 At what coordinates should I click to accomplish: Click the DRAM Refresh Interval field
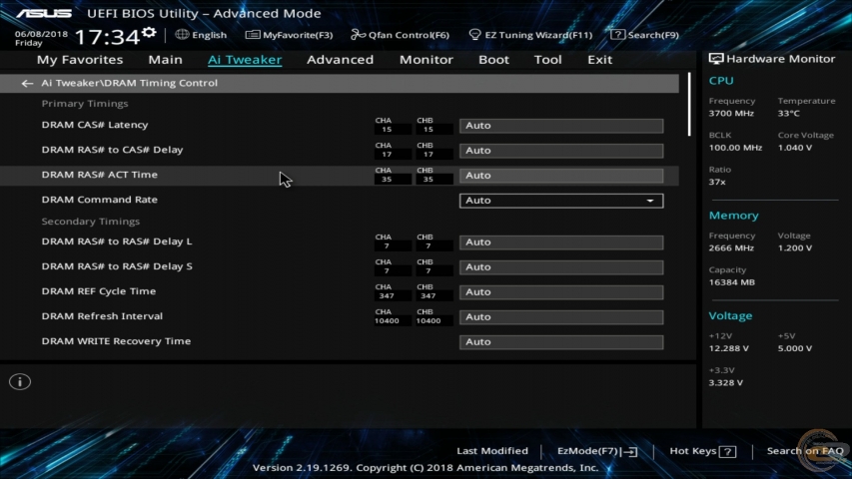click(x=560, y=317)
